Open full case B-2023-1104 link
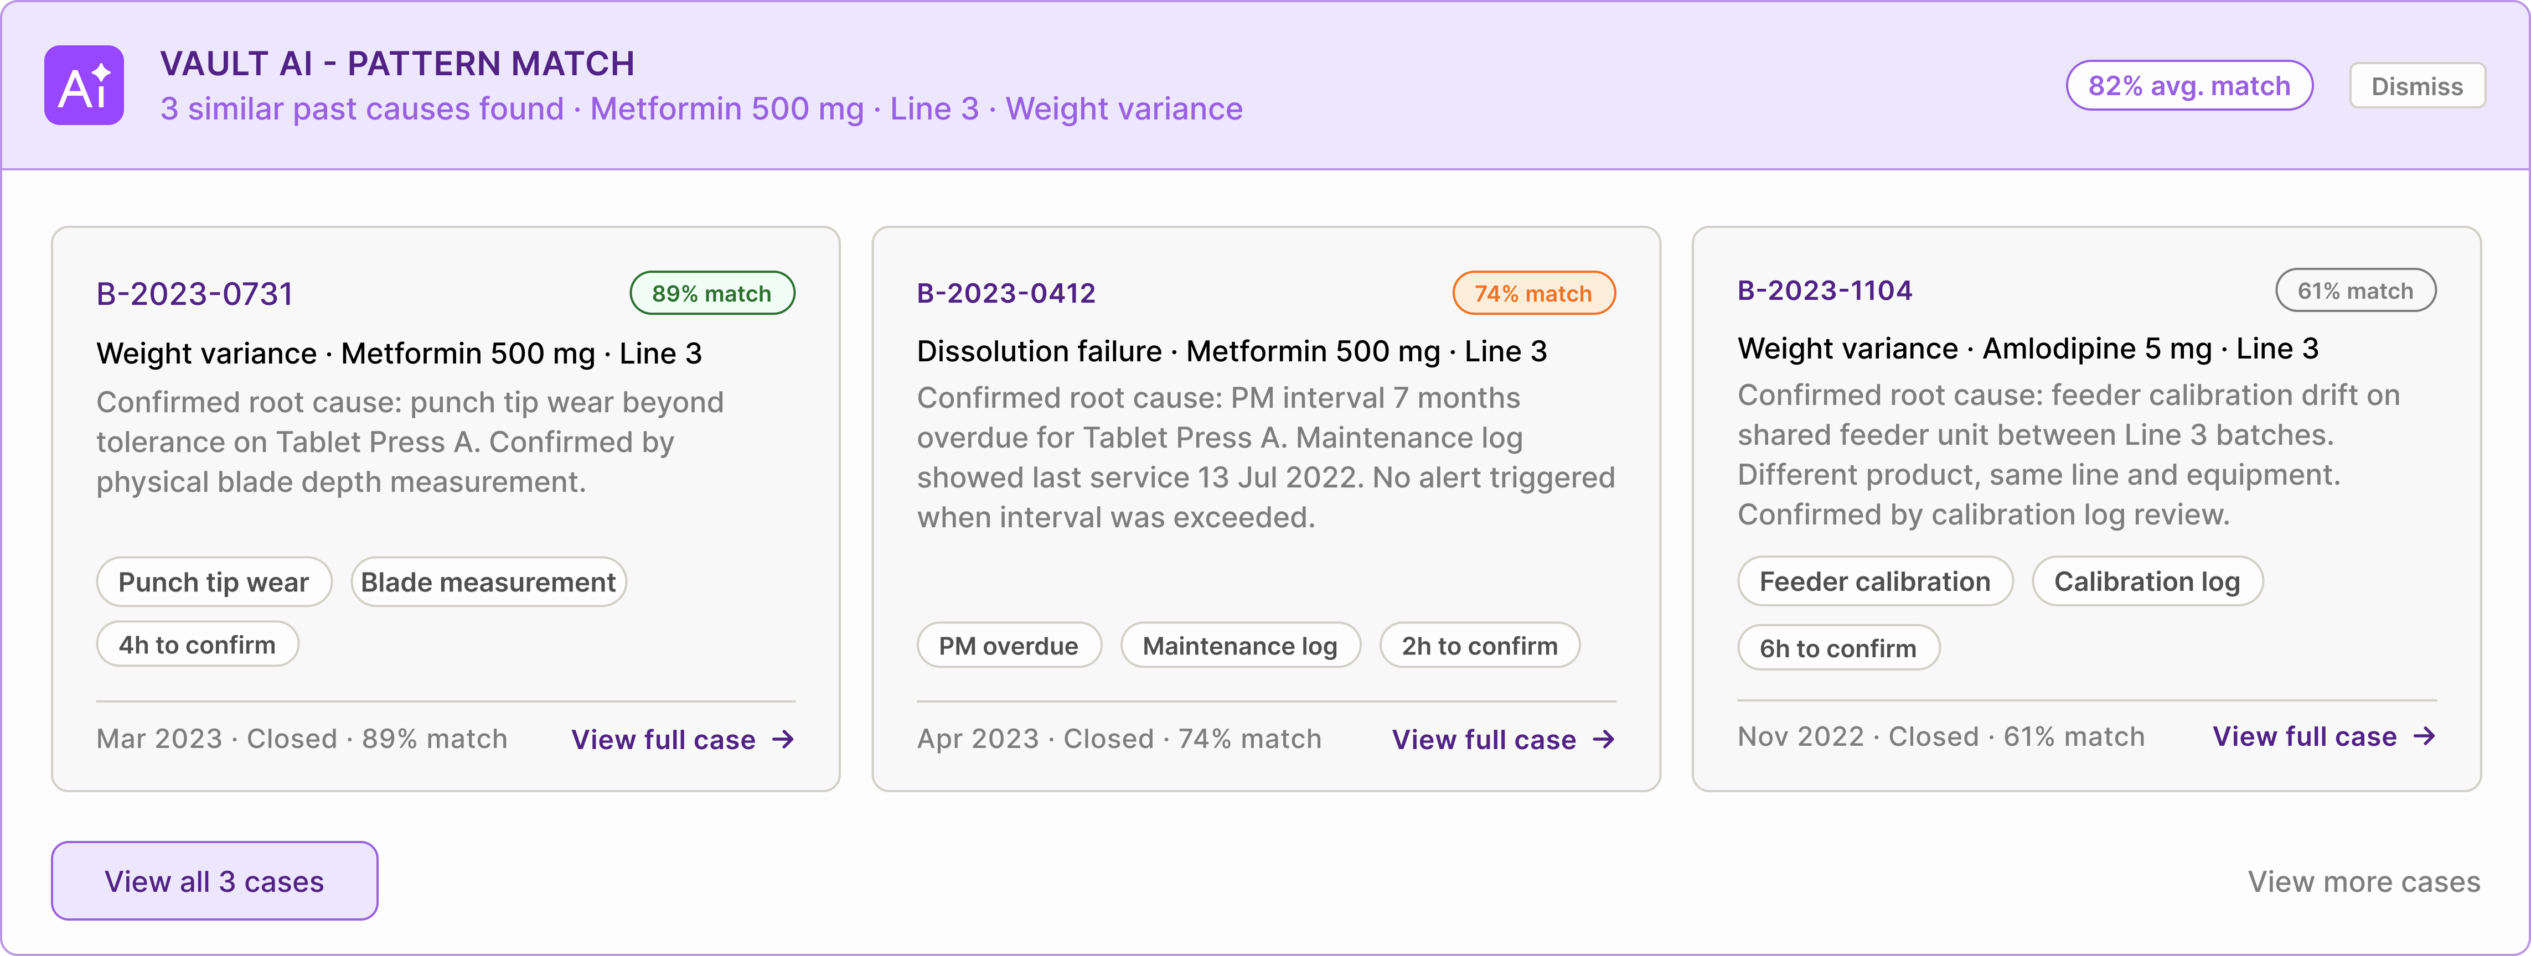This screenshot has height=956, width=2531. pos(2324,736)
